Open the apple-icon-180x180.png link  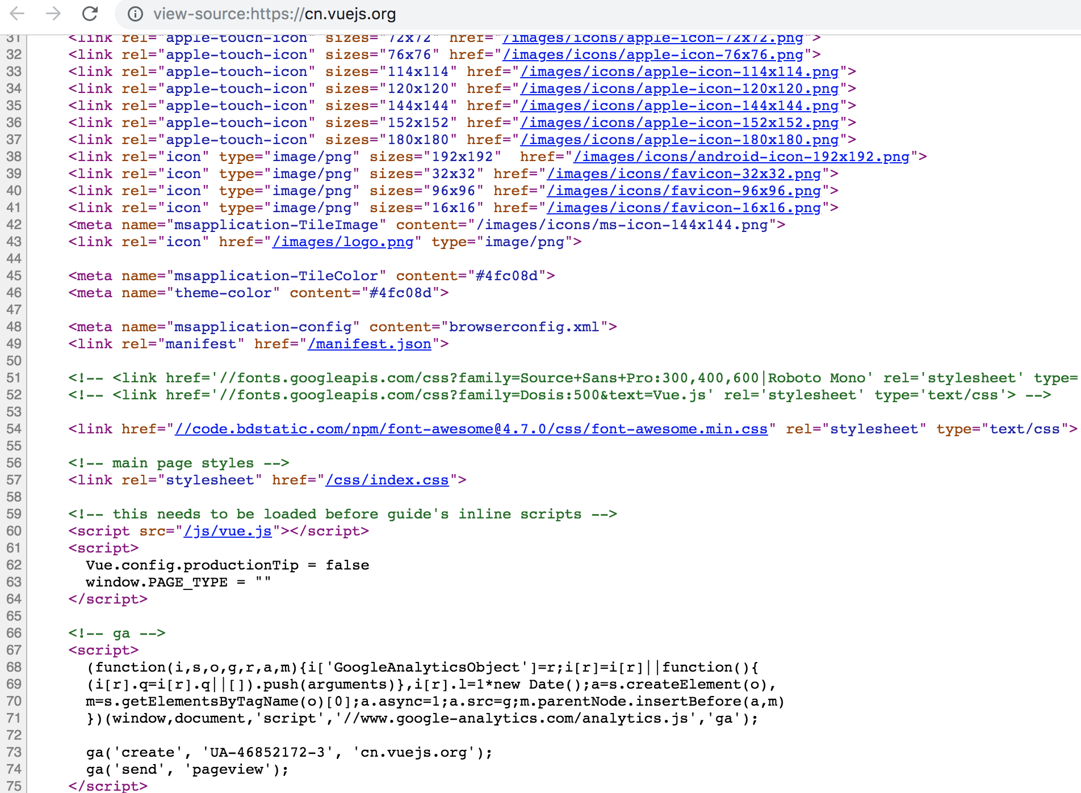[680, 140]
